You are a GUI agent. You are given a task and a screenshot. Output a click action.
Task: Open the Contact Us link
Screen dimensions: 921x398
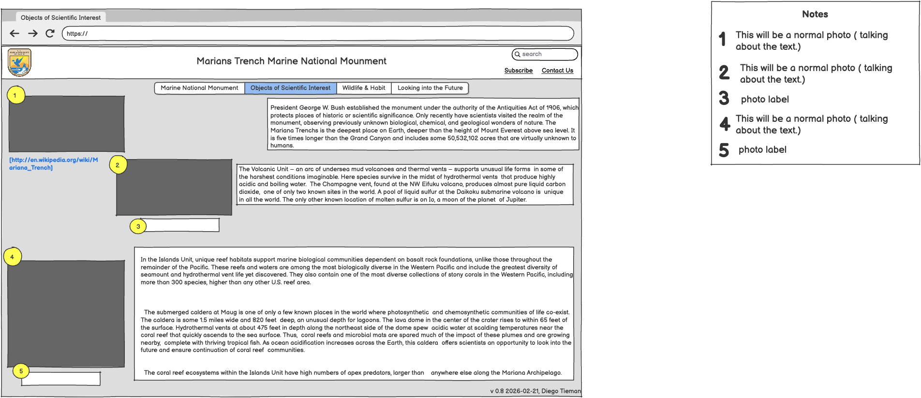557,71
